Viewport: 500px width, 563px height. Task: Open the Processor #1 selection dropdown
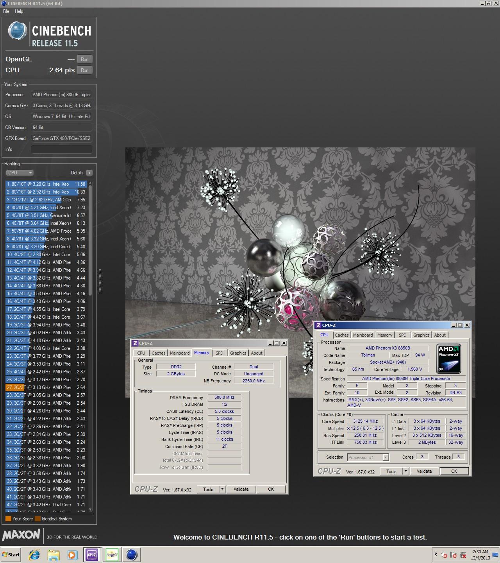(x=368, y=457)
